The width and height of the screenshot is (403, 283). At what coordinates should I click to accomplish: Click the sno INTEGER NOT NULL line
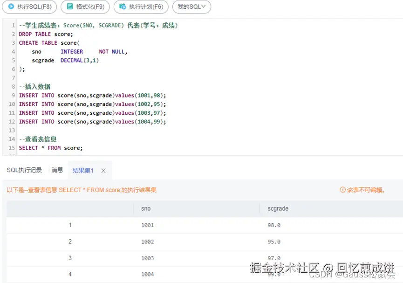[79, 52]
